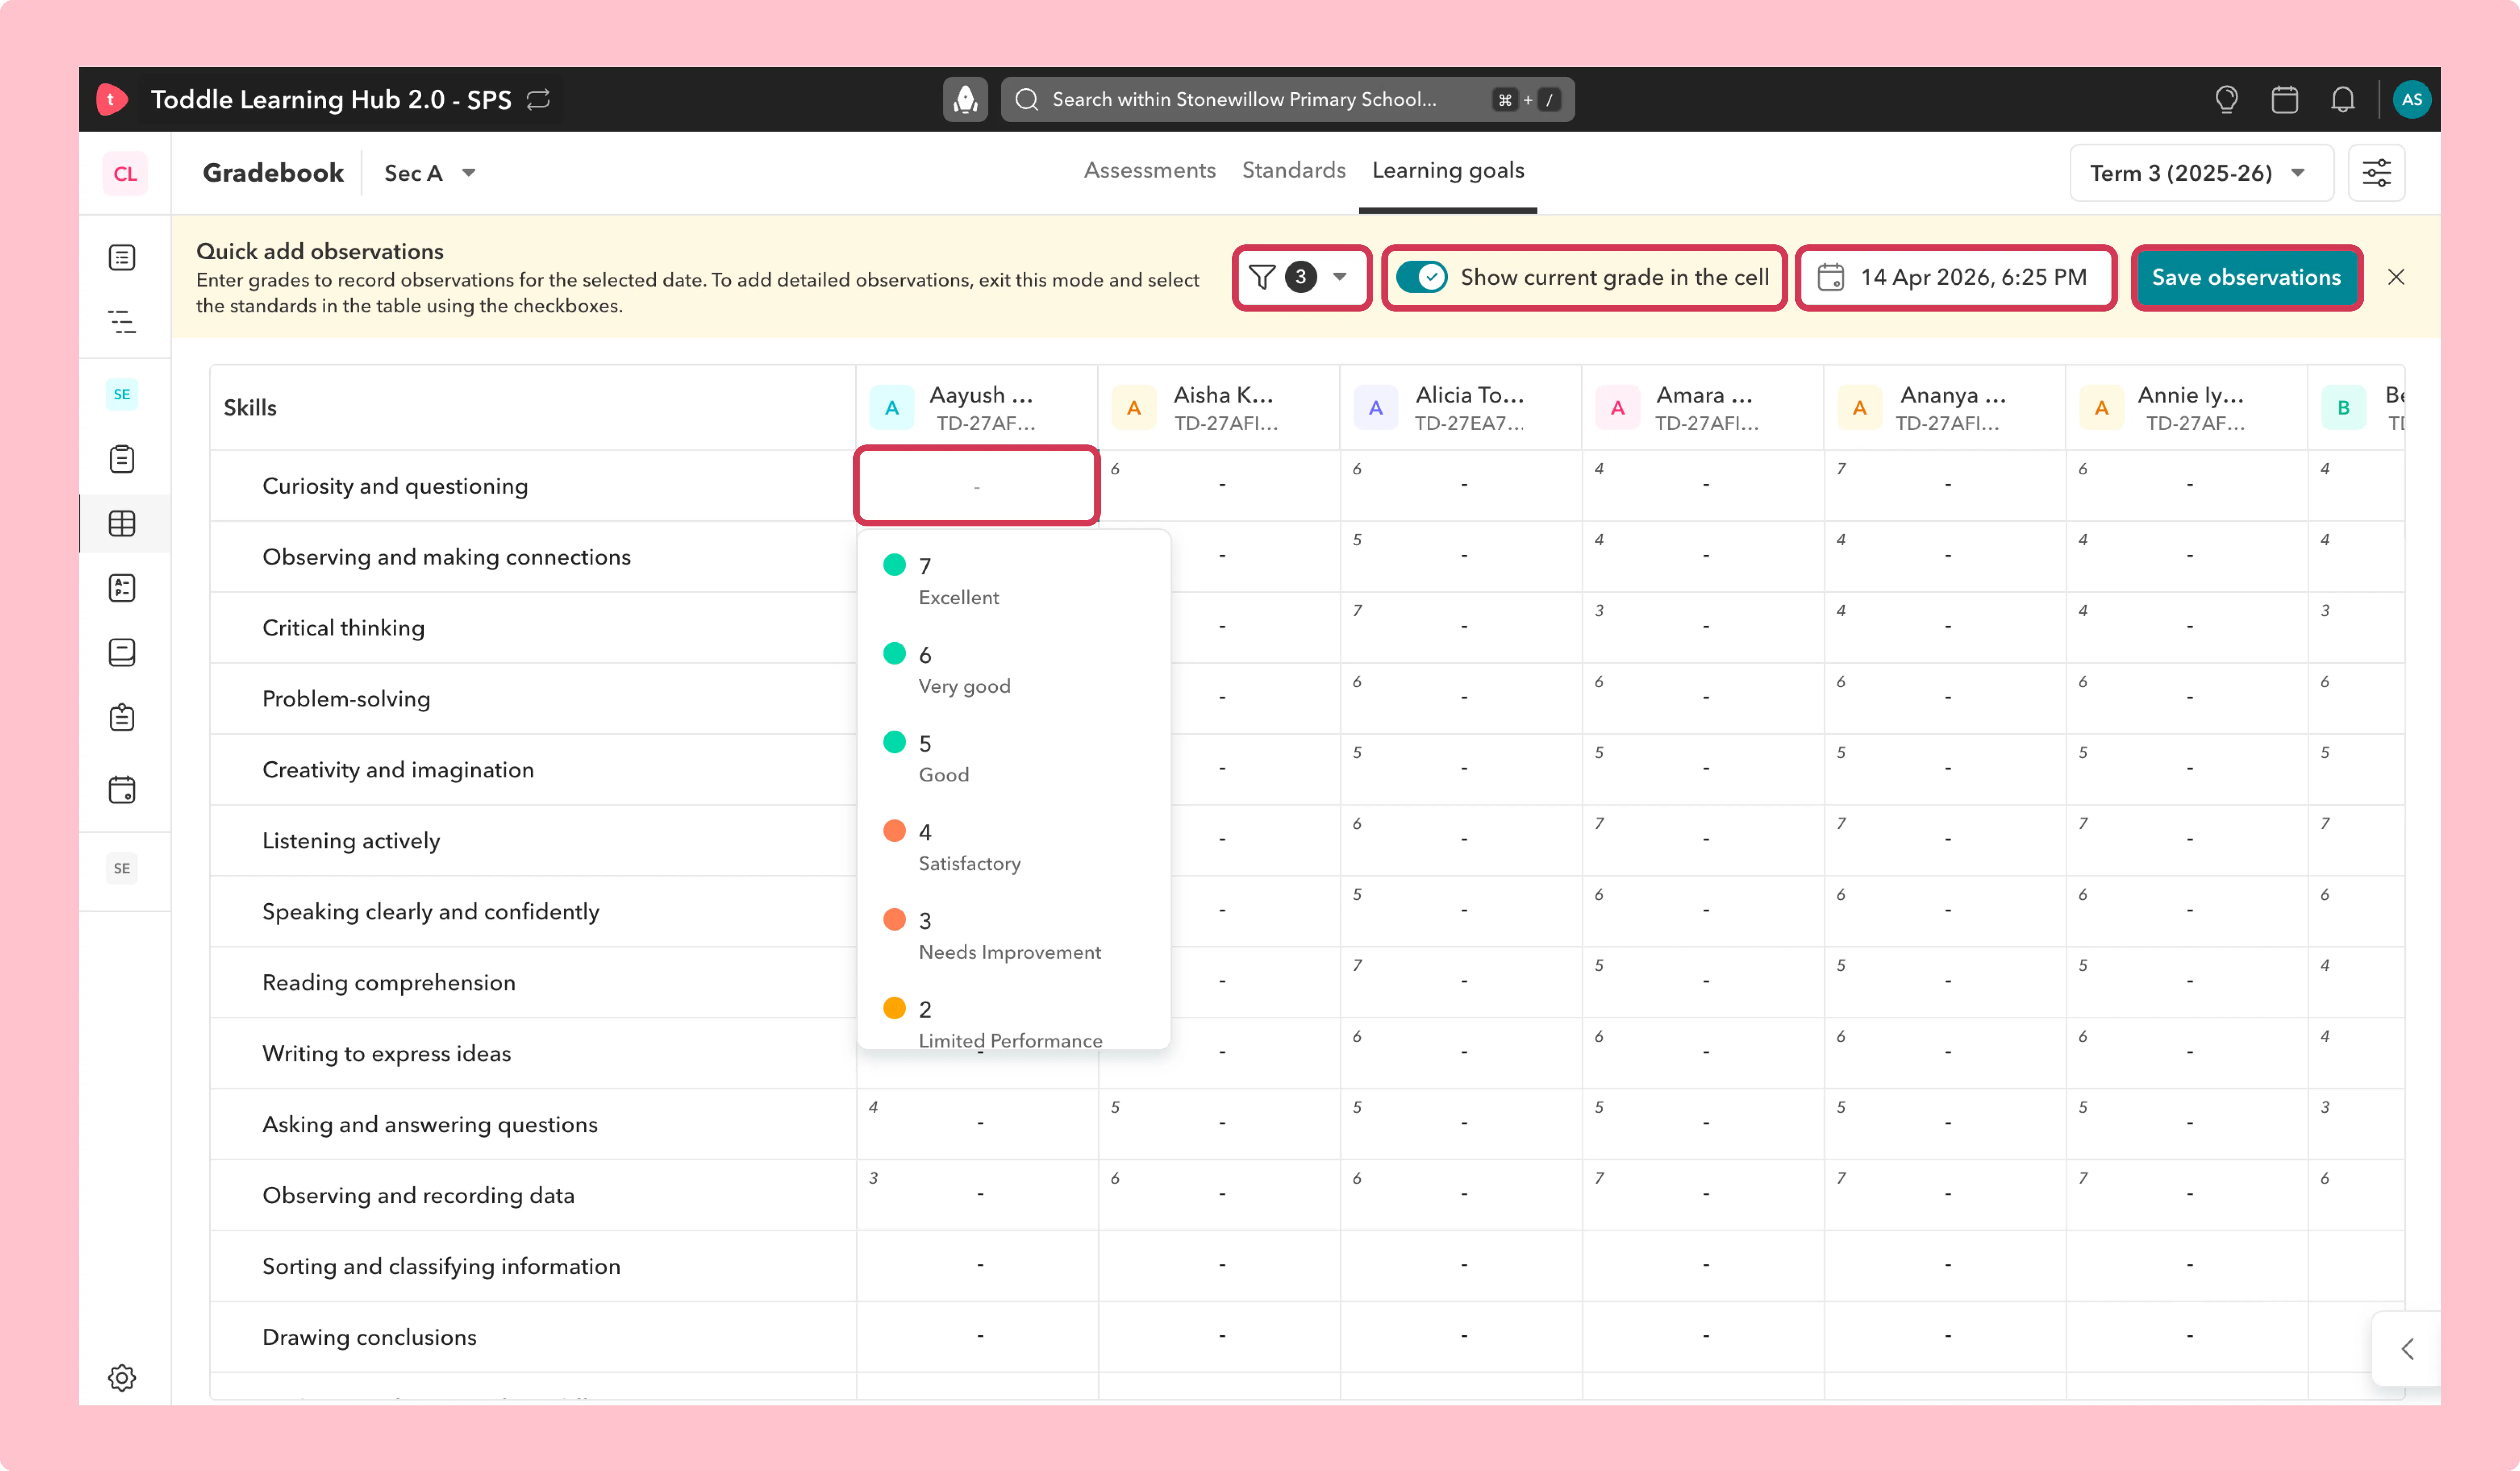Click Alicia student avatar

1376,408
